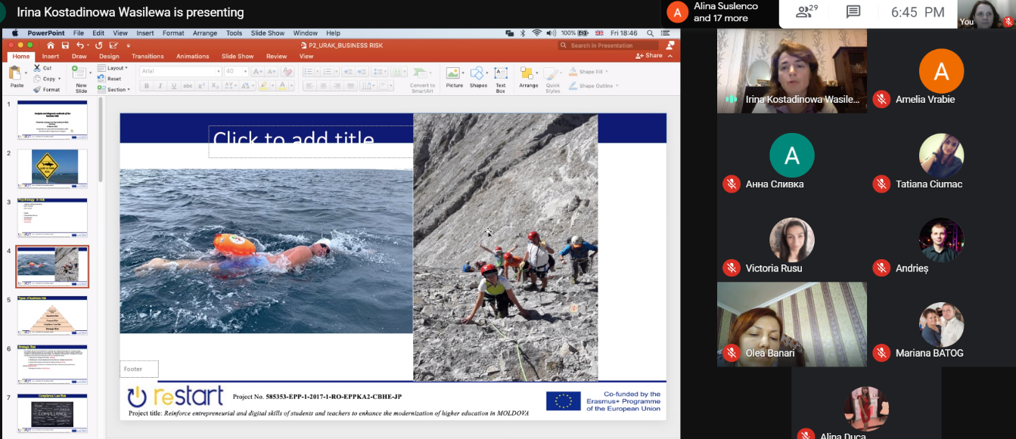Switch to the Insert ribbon tab

tap(51, 56)
